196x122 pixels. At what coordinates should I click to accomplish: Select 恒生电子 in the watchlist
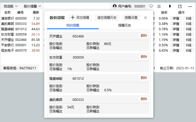(8, 51)
